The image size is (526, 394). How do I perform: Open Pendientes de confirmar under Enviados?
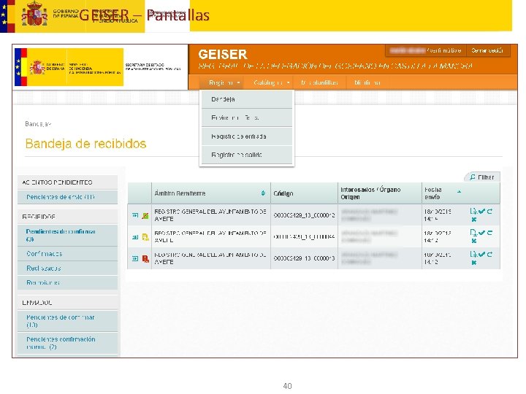pyautogui.click(x=67, y=321)
